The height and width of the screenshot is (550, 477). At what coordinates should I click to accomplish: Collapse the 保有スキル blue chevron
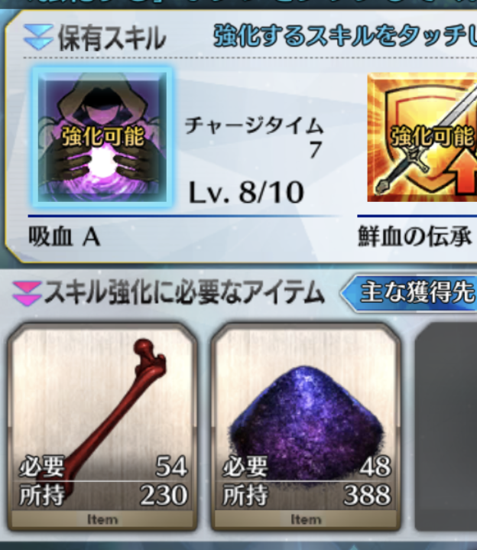pos(38,37)
